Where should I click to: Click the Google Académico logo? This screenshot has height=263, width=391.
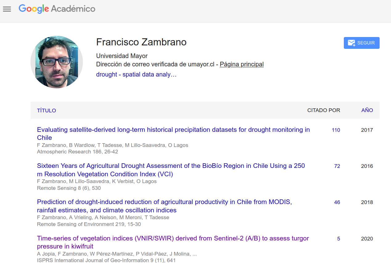(57, 9)
